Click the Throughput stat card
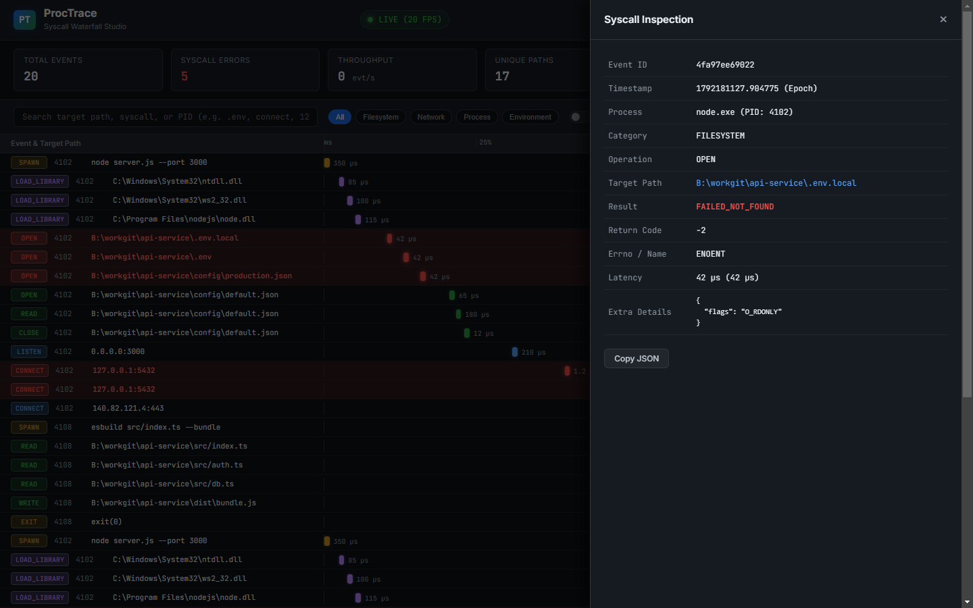973x608 pixels. [x=402, y=70]
